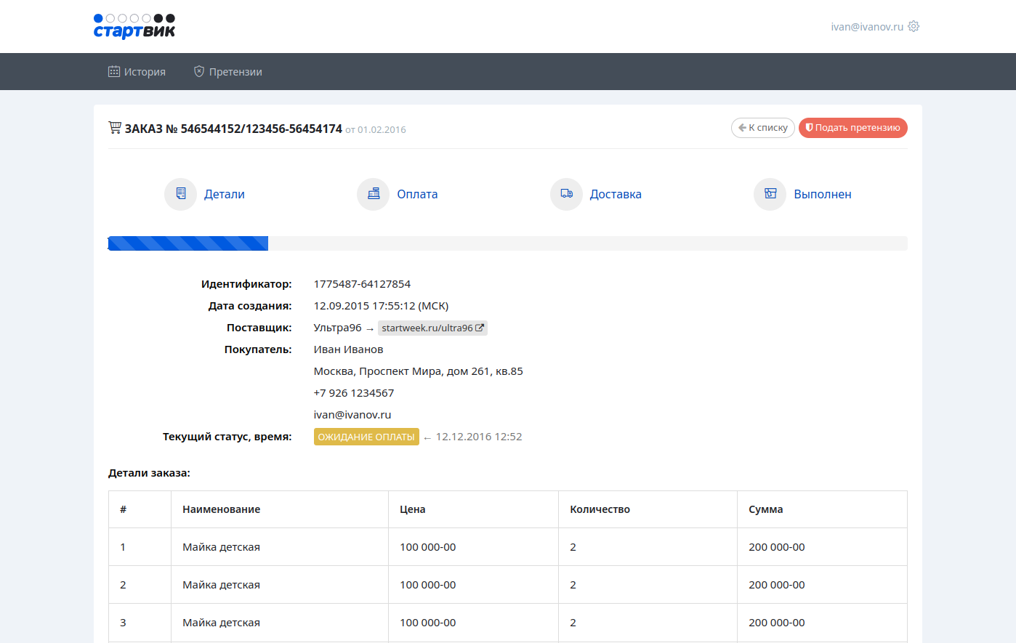Screen dimensions: 1016x643
Task: Select the Оплата step label
Action: 417,195
